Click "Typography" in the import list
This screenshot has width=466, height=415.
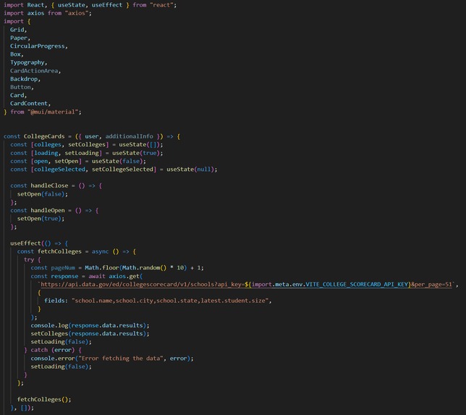click(27, 62)
